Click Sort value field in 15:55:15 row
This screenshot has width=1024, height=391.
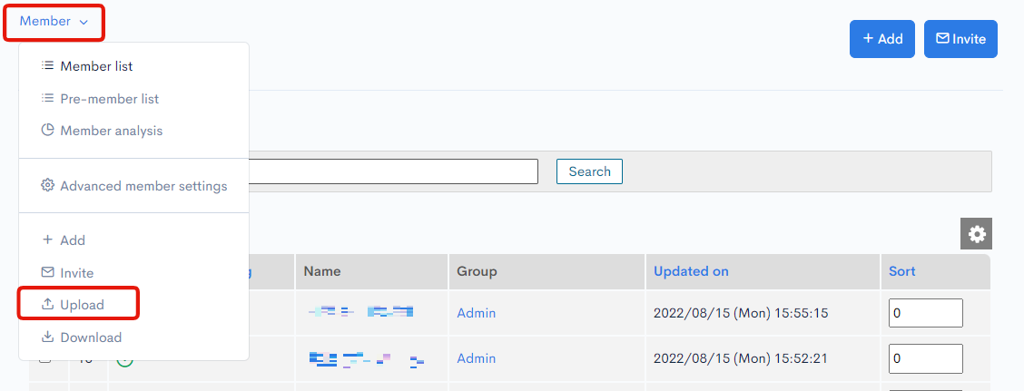pos(925,313)
